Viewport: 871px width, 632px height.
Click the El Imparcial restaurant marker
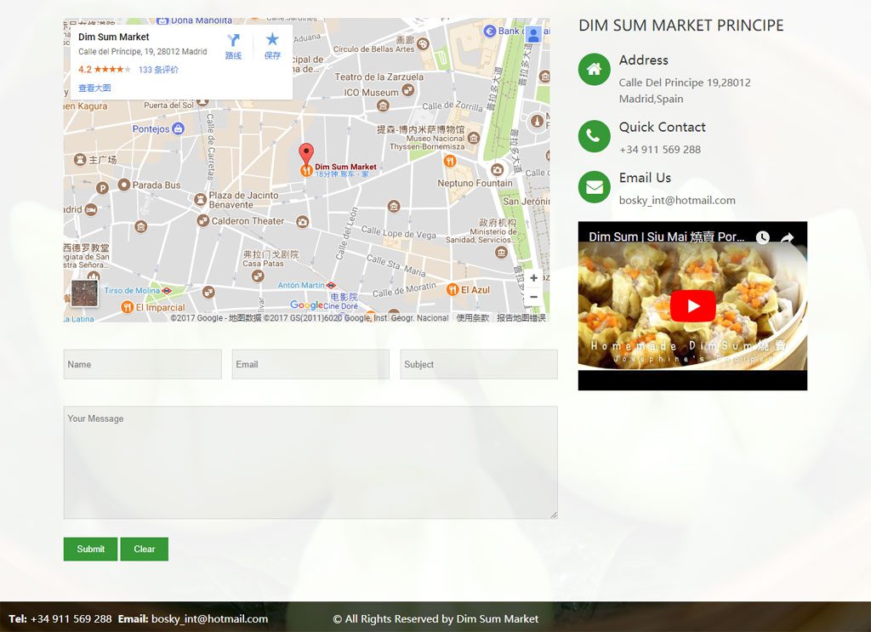tap(128, 307)
